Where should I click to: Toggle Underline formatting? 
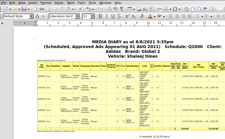113,16
